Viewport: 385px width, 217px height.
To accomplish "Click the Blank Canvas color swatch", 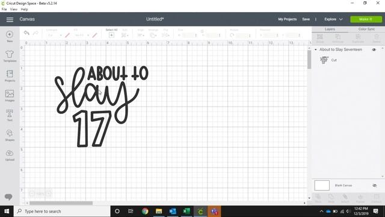I will [x=322, y=185].
